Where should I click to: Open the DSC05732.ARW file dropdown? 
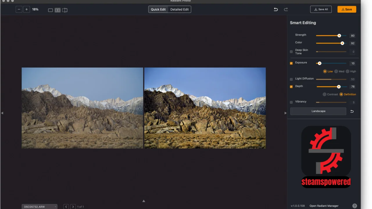tap(40, 207)
